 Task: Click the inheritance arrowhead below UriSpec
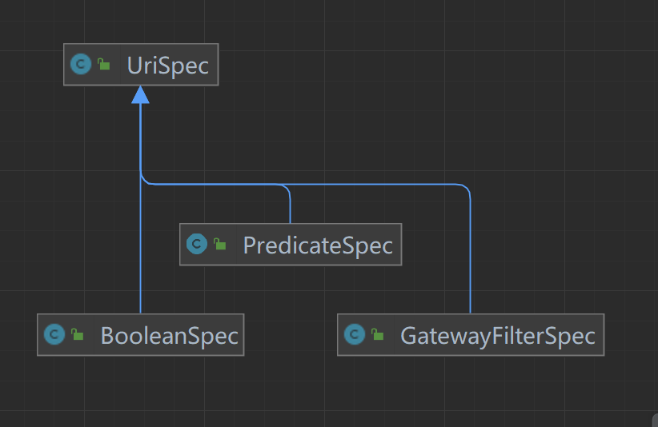point(140,94)
